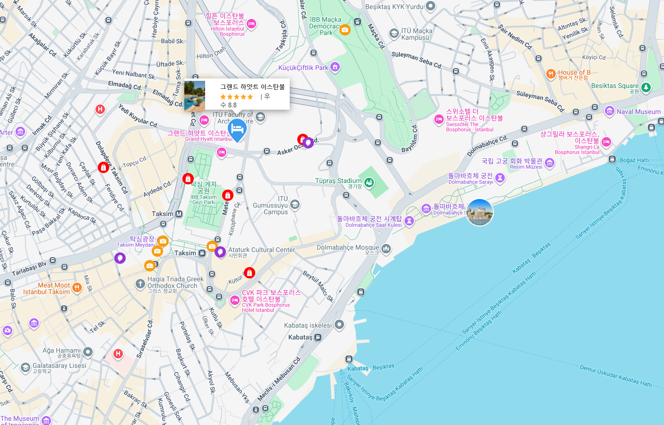Click the Kabataş iskelesi marker icon
Viewport: 664px width, 425px height.
tap(339, 325)
